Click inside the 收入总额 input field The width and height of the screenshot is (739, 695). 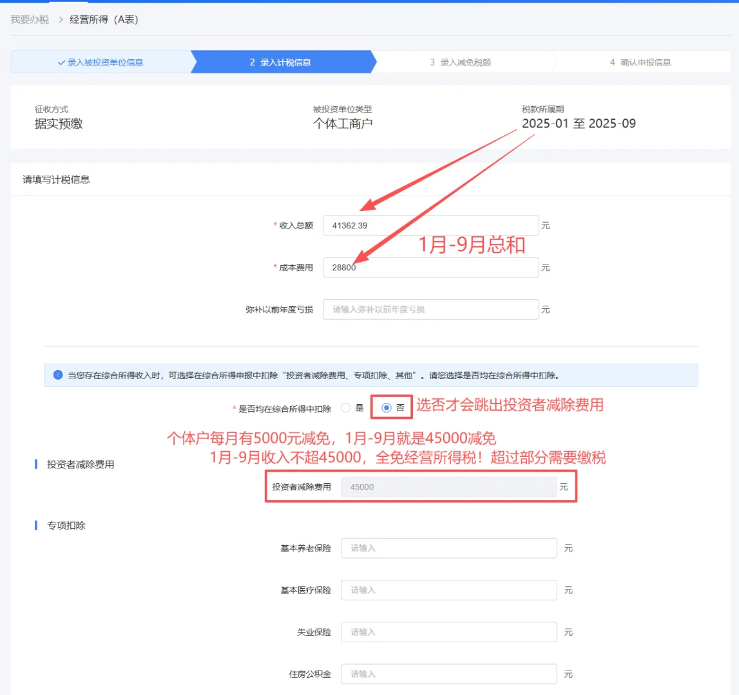tap(430, 225)
